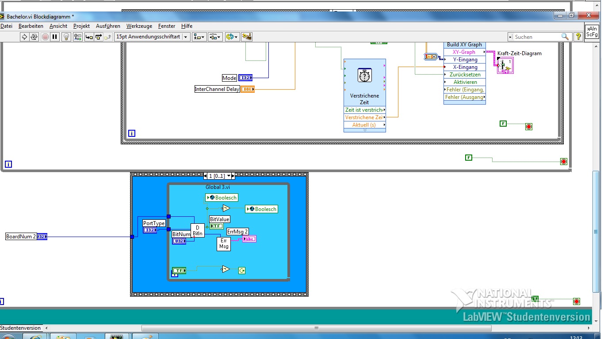This screenshot has width=604, height=339.
Task: Click the search magnifier icon
Action: 565,37
